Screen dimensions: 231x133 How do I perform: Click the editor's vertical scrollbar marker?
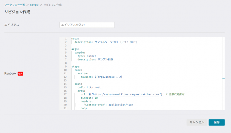click(x=224, y=79)
